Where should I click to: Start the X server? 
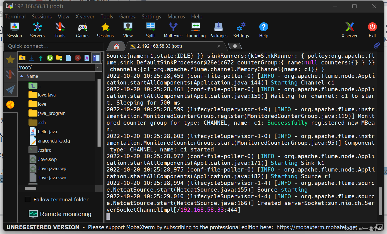pyautogui.click(x=350, y=29)
